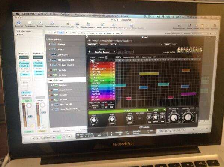
Task: Open the Ventana menu
Action: point(80,15)
